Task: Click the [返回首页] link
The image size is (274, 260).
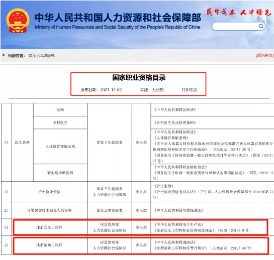Action: click(x=264, y=56)
